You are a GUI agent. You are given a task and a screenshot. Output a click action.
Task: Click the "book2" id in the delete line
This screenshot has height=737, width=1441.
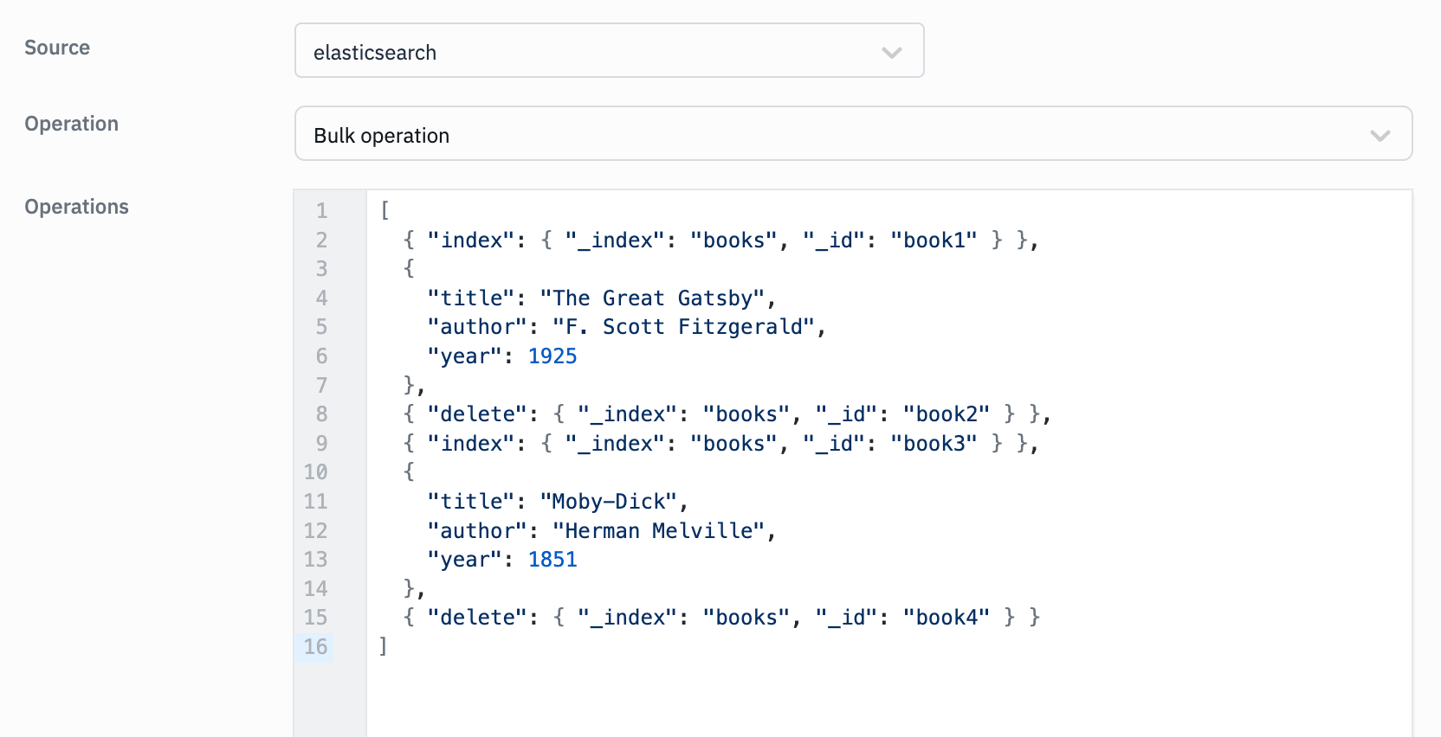pos(947,414)
